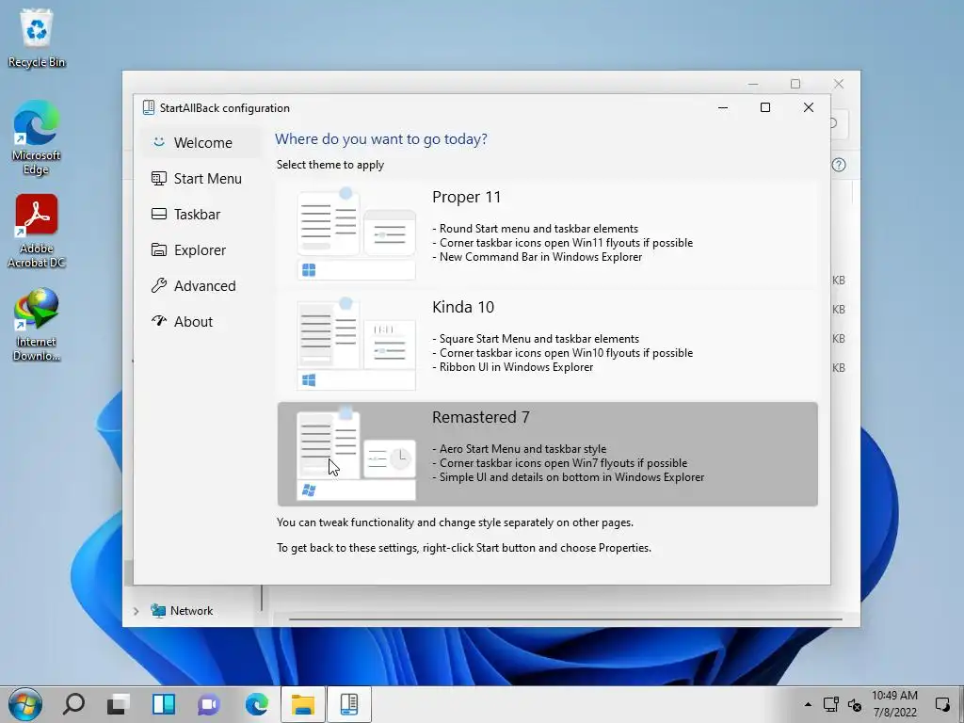Click the 'Select theme to apply' label

click(x=330, y=165)
